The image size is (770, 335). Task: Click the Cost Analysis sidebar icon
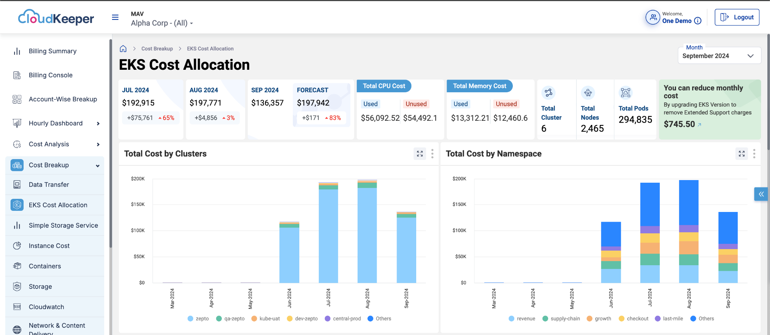(x=17, y=144)
